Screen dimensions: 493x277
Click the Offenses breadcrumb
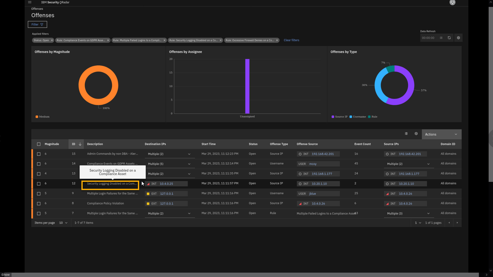pyautogui.click(x=37, y=9)
